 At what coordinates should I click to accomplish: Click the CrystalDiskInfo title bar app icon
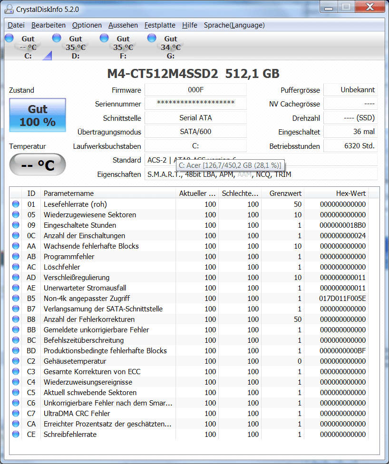tap(9, 9)
